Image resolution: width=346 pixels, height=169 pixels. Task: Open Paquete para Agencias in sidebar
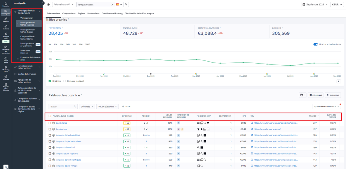coord(6,87)
